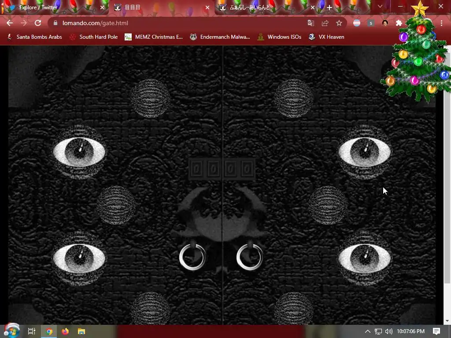
Task: Click the gray S extension icon
Action: 371,23
